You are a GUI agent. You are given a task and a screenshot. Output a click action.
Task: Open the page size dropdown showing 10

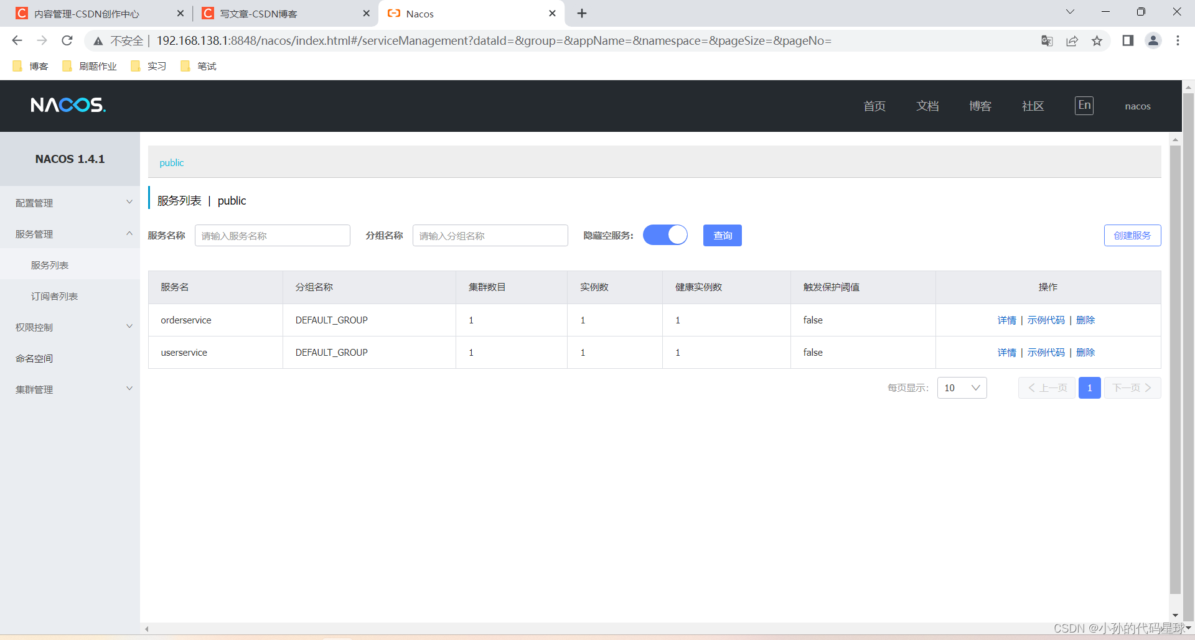click(x=962, y=387)
